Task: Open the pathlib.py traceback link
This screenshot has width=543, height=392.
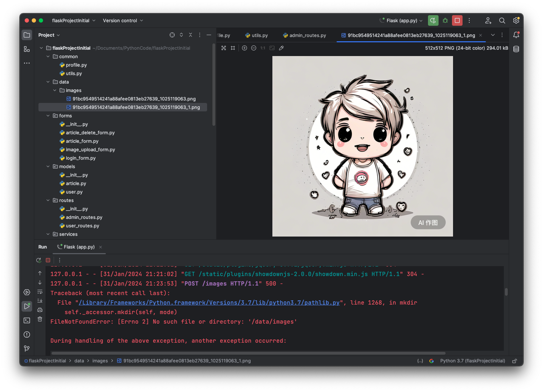Action: (x=209, y=302)
